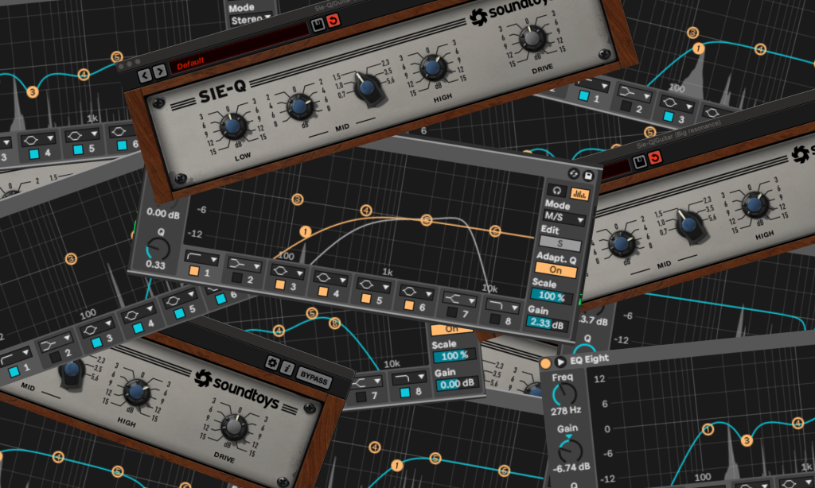This screenshot has height=488, width=815.
Task: Click the Soundtoys info icon
Action: pyautogui.click(x=287, y=369)
